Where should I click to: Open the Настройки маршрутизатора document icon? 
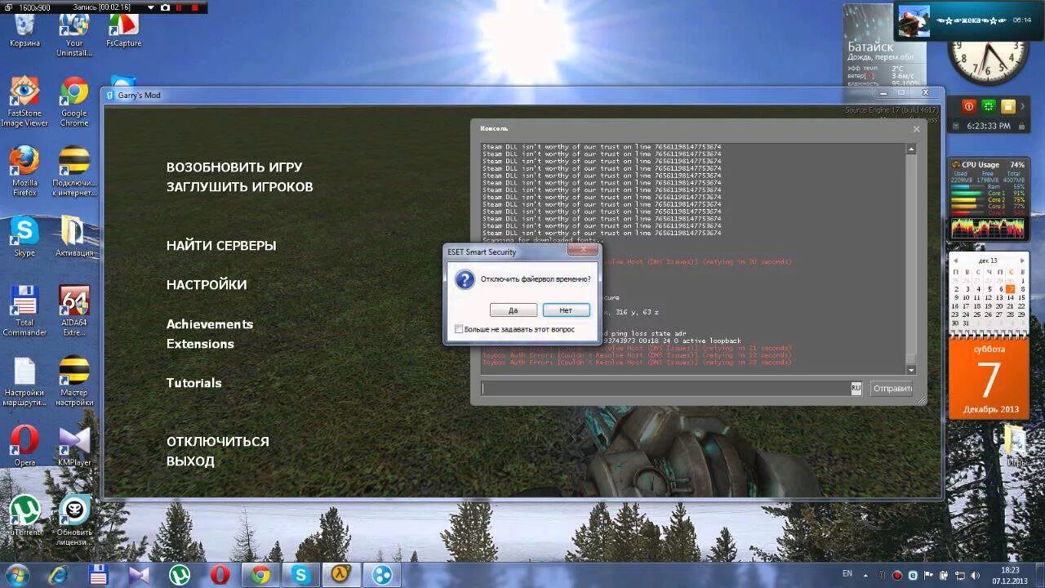pyautogui.click(x=24, y=382)
